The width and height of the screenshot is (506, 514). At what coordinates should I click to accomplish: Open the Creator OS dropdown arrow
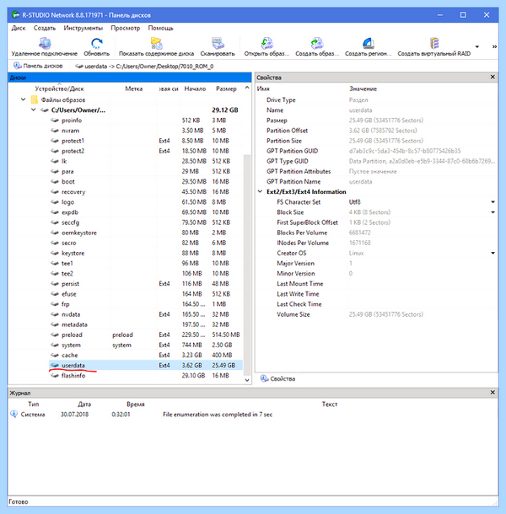pos(493,253)
